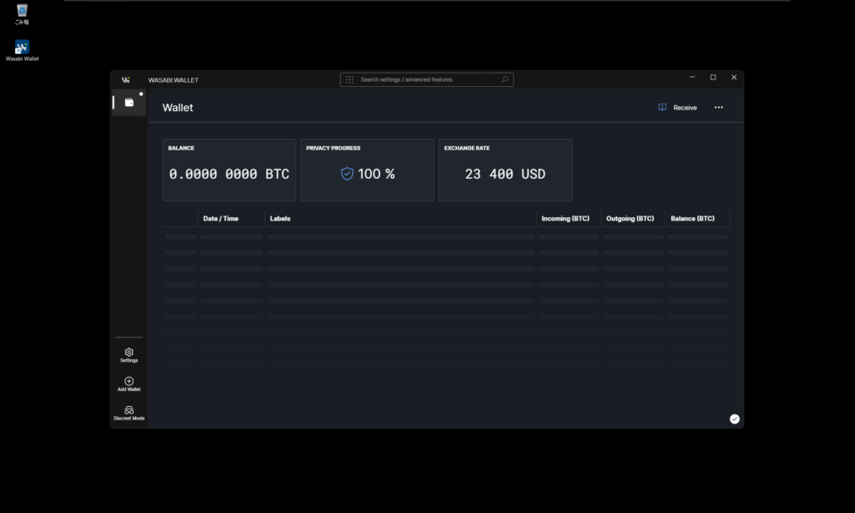Click the Wallet page title
The width and height of the screenshot is (855, 513).
[178, 108]
